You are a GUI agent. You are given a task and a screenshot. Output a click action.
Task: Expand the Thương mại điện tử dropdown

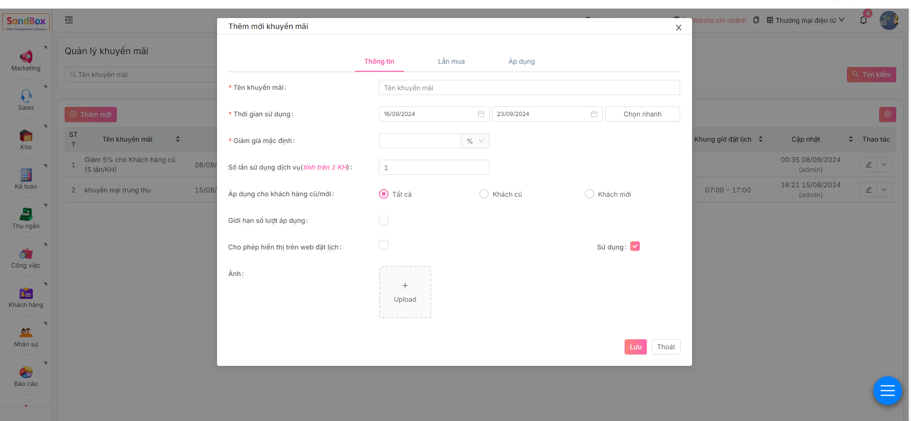(806, 20)
